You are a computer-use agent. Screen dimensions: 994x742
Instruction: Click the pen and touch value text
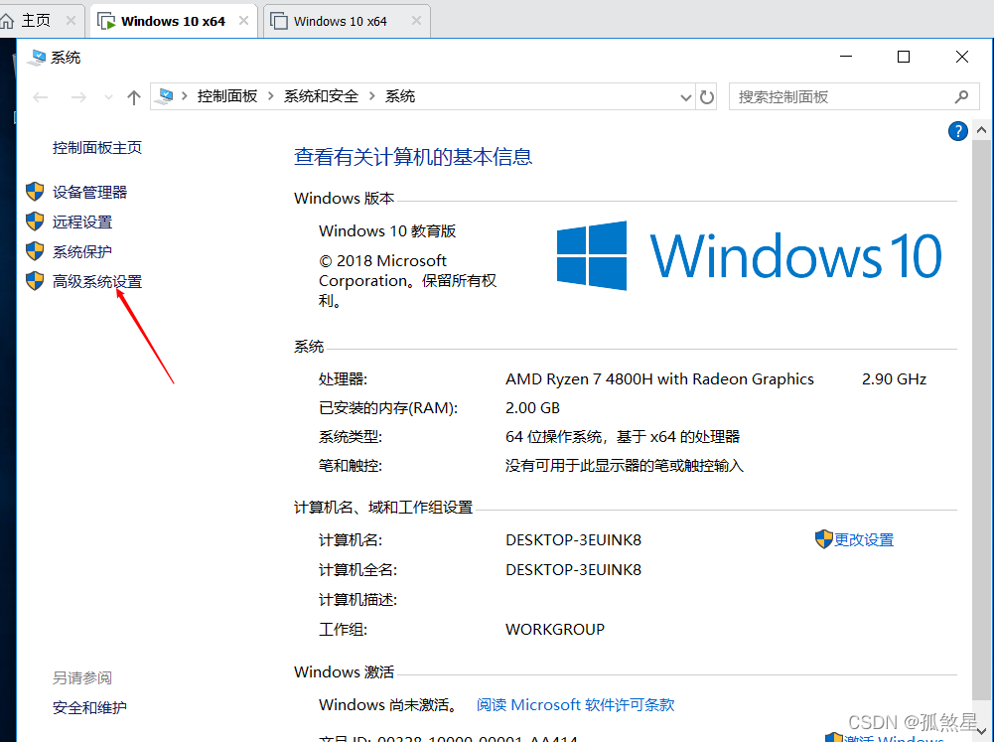pos(625,466)
